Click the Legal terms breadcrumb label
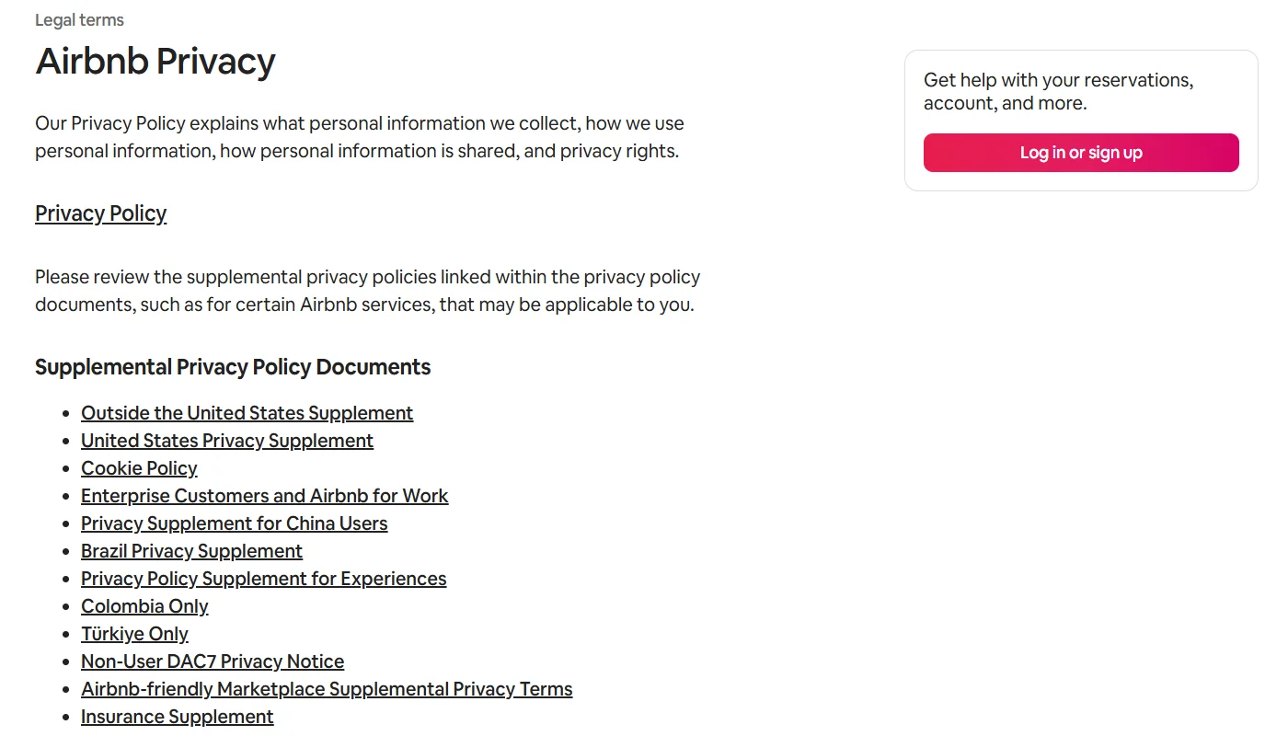1288x736 pixels. 79,19
